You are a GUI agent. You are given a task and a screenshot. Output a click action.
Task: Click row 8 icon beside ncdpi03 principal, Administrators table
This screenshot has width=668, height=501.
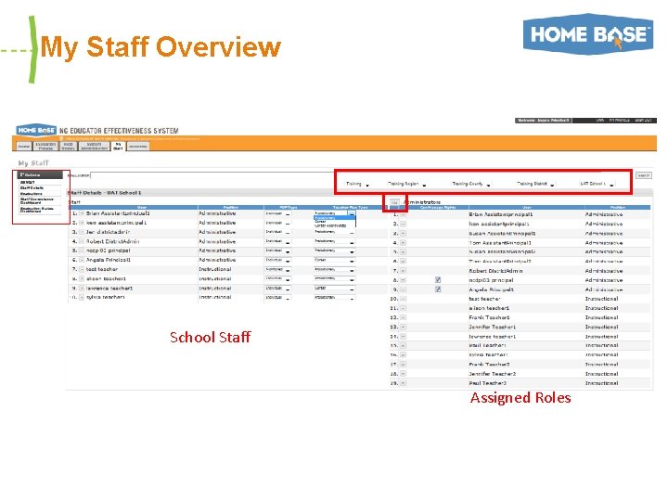pyautogui.click(x=403, y=280)
